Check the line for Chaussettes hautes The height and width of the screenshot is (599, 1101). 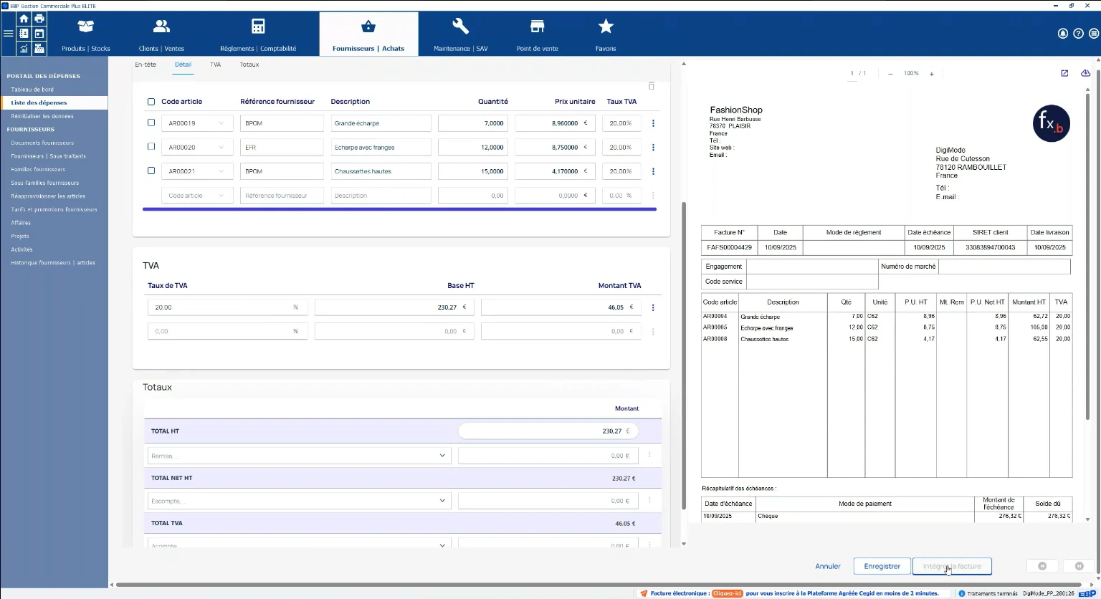151,171
